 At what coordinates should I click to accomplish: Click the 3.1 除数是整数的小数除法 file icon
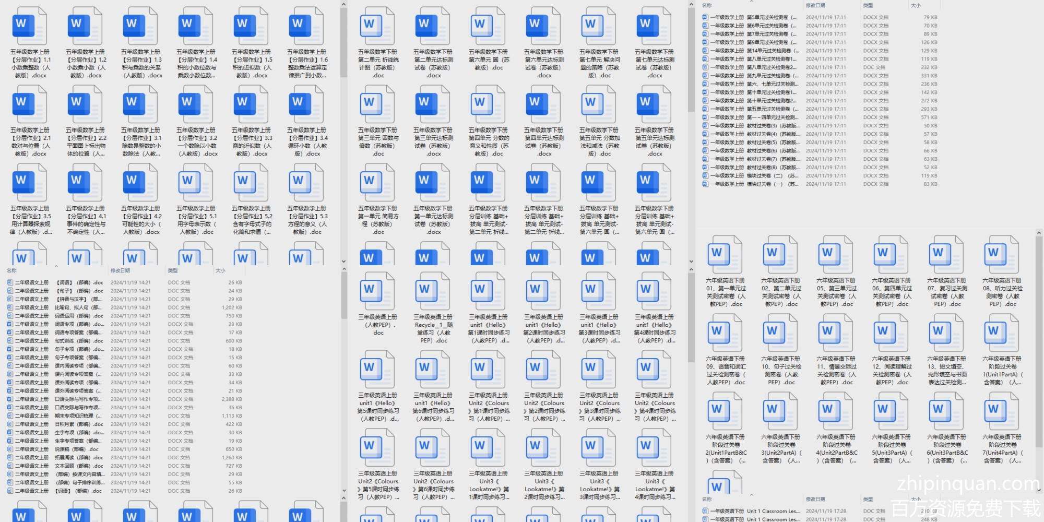pos(140,104)
